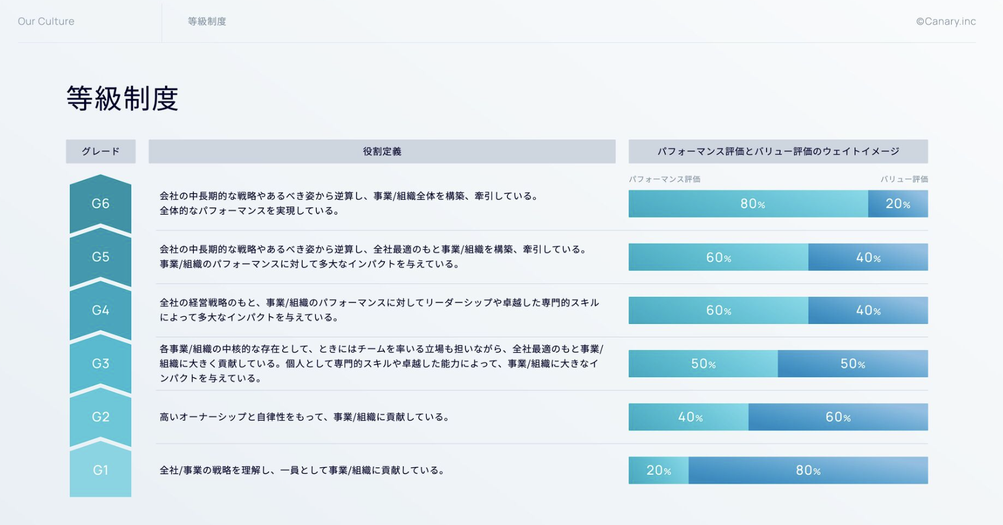Click the 20% performance segment for G1
Viewport: 1003px width, 525px height.
click(658, 470)
